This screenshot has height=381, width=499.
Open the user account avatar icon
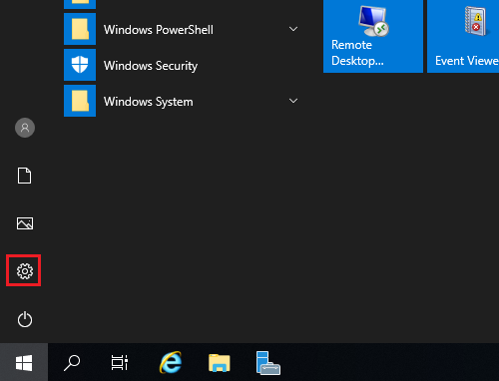pyautogui.click(x=25, y=128)
